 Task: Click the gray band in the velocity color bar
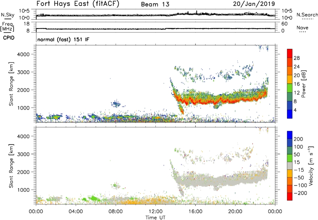pyautogui.click(x=290, y=166)
